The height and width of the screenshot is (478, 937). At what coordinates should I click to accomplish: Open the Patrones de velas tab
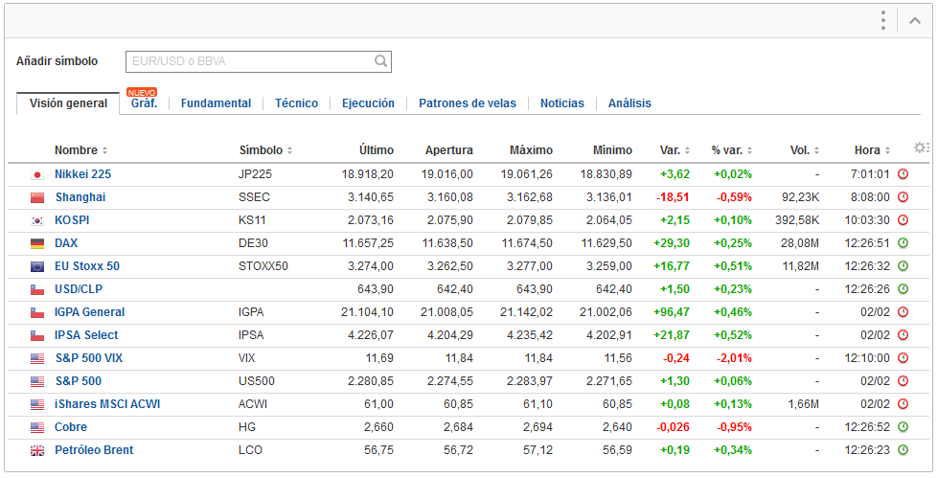(468, 103)
